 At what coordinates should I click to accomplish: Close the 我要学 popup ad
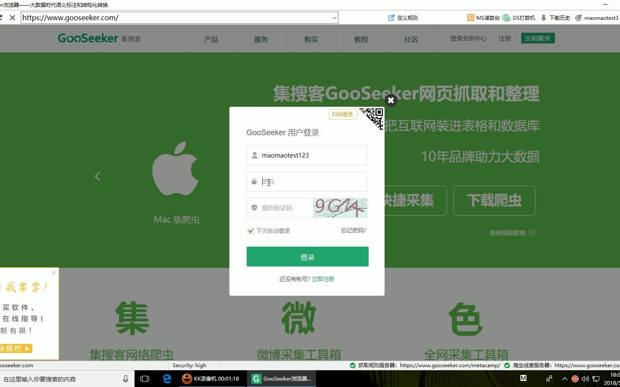tap(53, 272)
